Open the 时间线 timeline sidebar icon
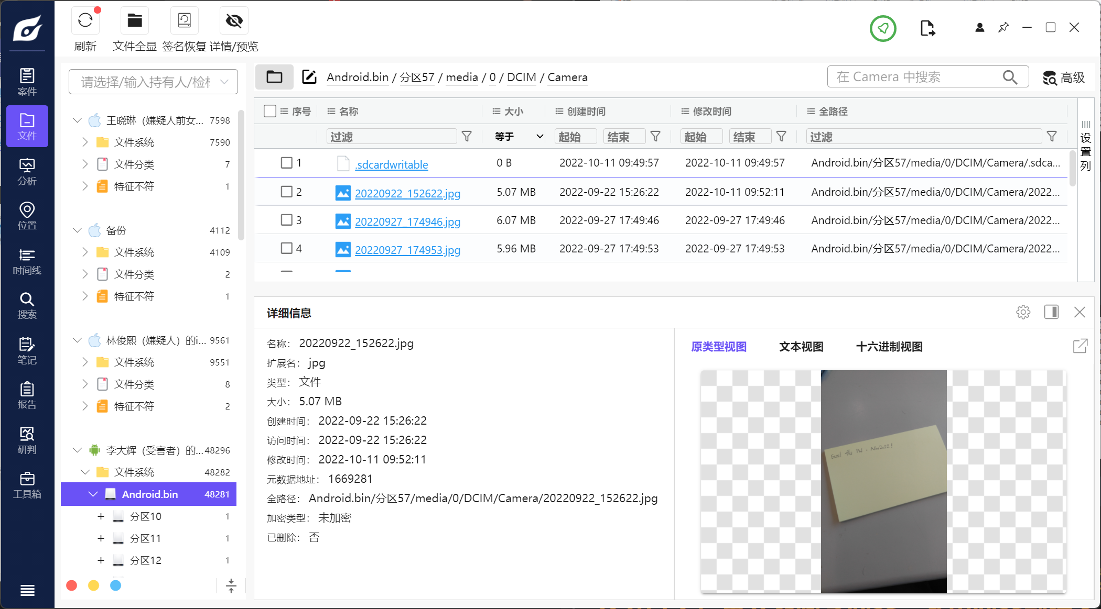Image resolution: width=1101 pixels, height=609 pixels. coord(27,262)
